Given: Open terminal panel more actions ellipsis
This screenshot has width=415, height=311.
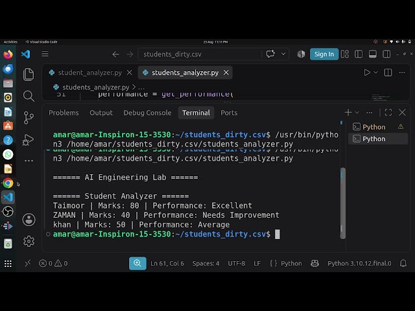Looking at the screenshot, I should [369, 112].
